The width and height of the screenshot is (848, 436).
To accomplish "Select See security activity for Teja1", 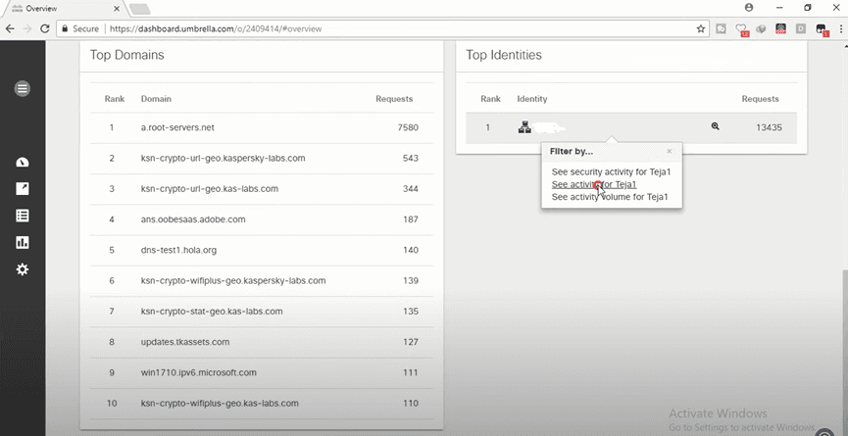I will (x=611, y=171).
